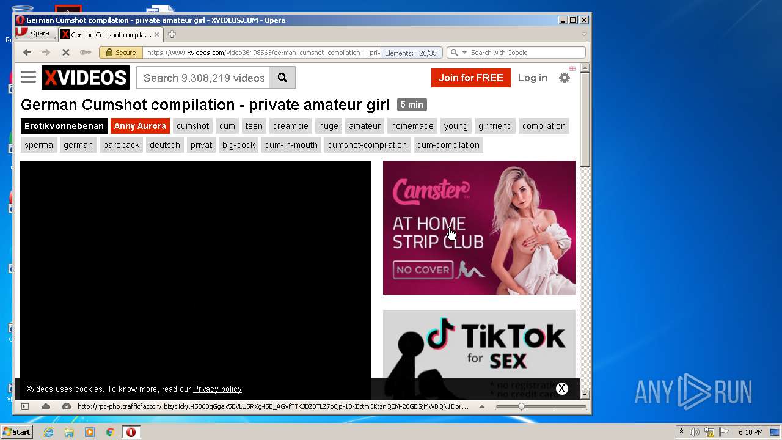Click the Secure padlock badge
This screenshot has width=782, height=440.
point(121,53)
